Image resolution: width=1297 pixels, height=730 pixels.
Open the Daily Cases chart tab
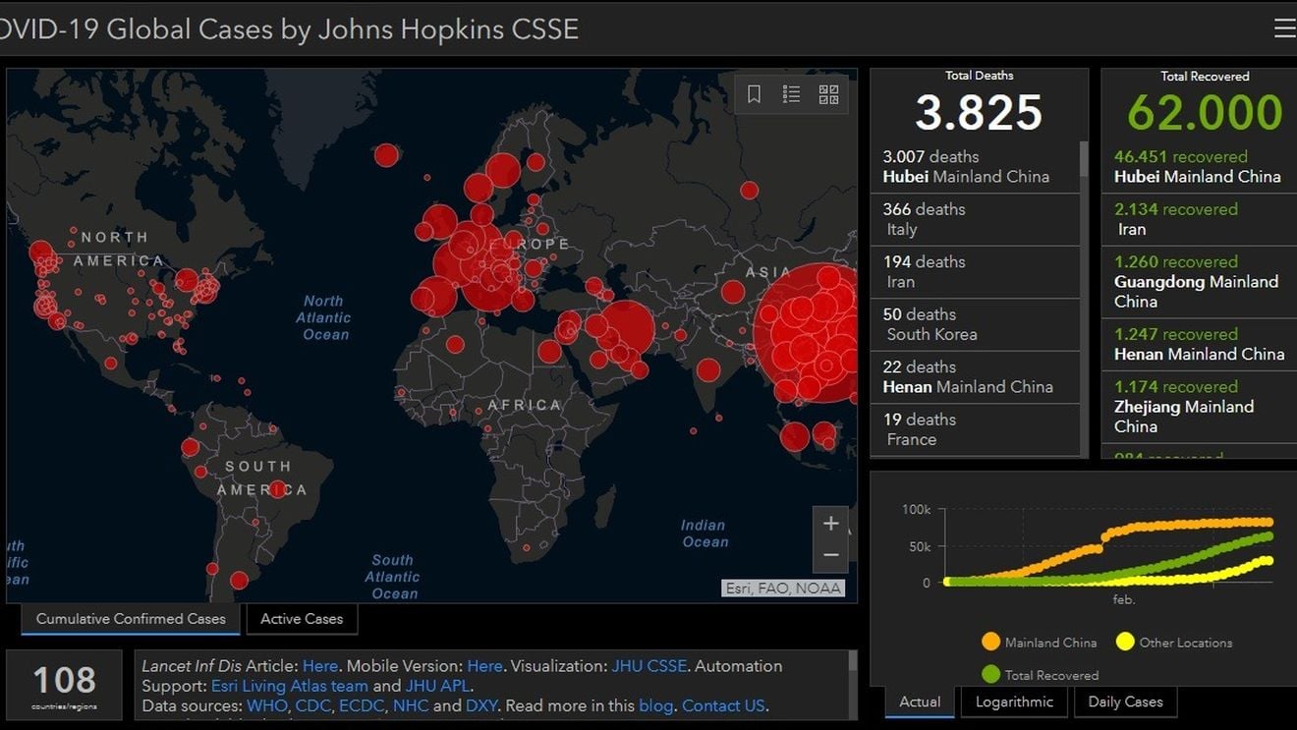click(1125, 702)
